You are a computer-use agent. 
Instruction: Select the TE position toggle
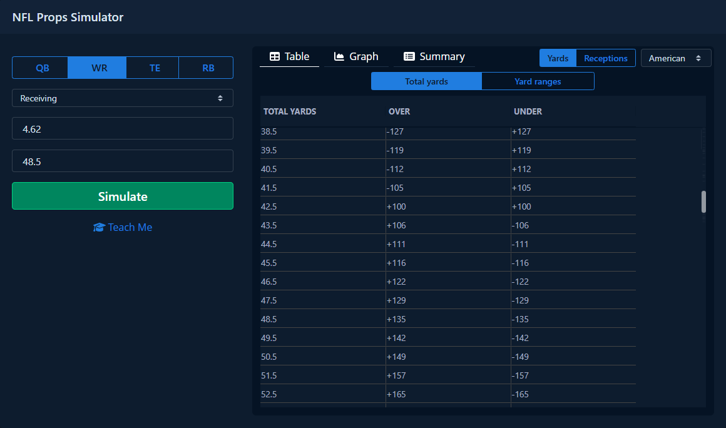tap(155, 68)
